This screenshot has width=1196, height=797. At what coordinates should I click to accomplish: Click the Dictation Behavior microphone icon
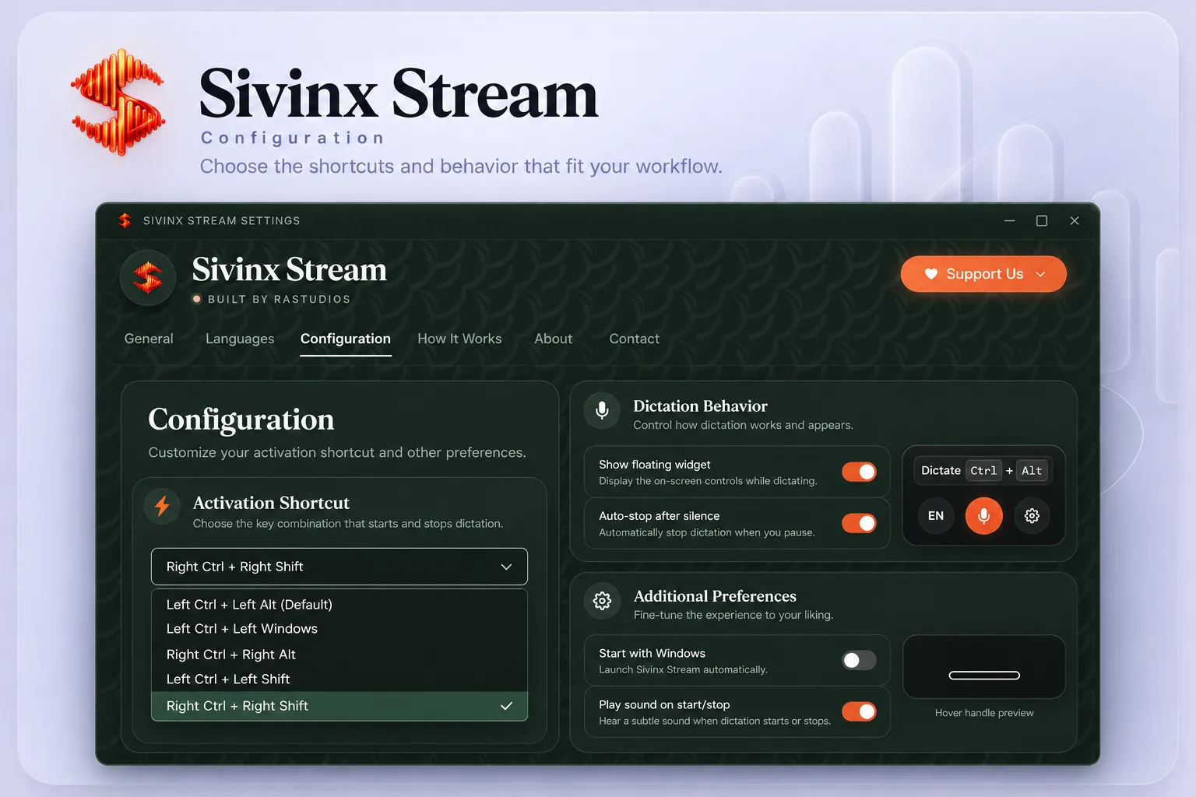click(x=602, y=410)
